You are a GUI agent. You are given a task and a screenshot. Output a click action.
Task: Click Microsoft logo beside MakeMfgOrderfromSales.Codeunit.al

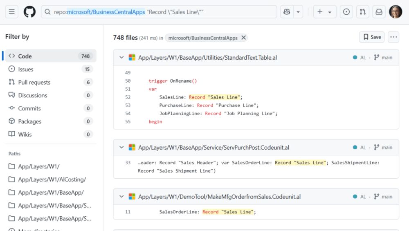[132, 197]
